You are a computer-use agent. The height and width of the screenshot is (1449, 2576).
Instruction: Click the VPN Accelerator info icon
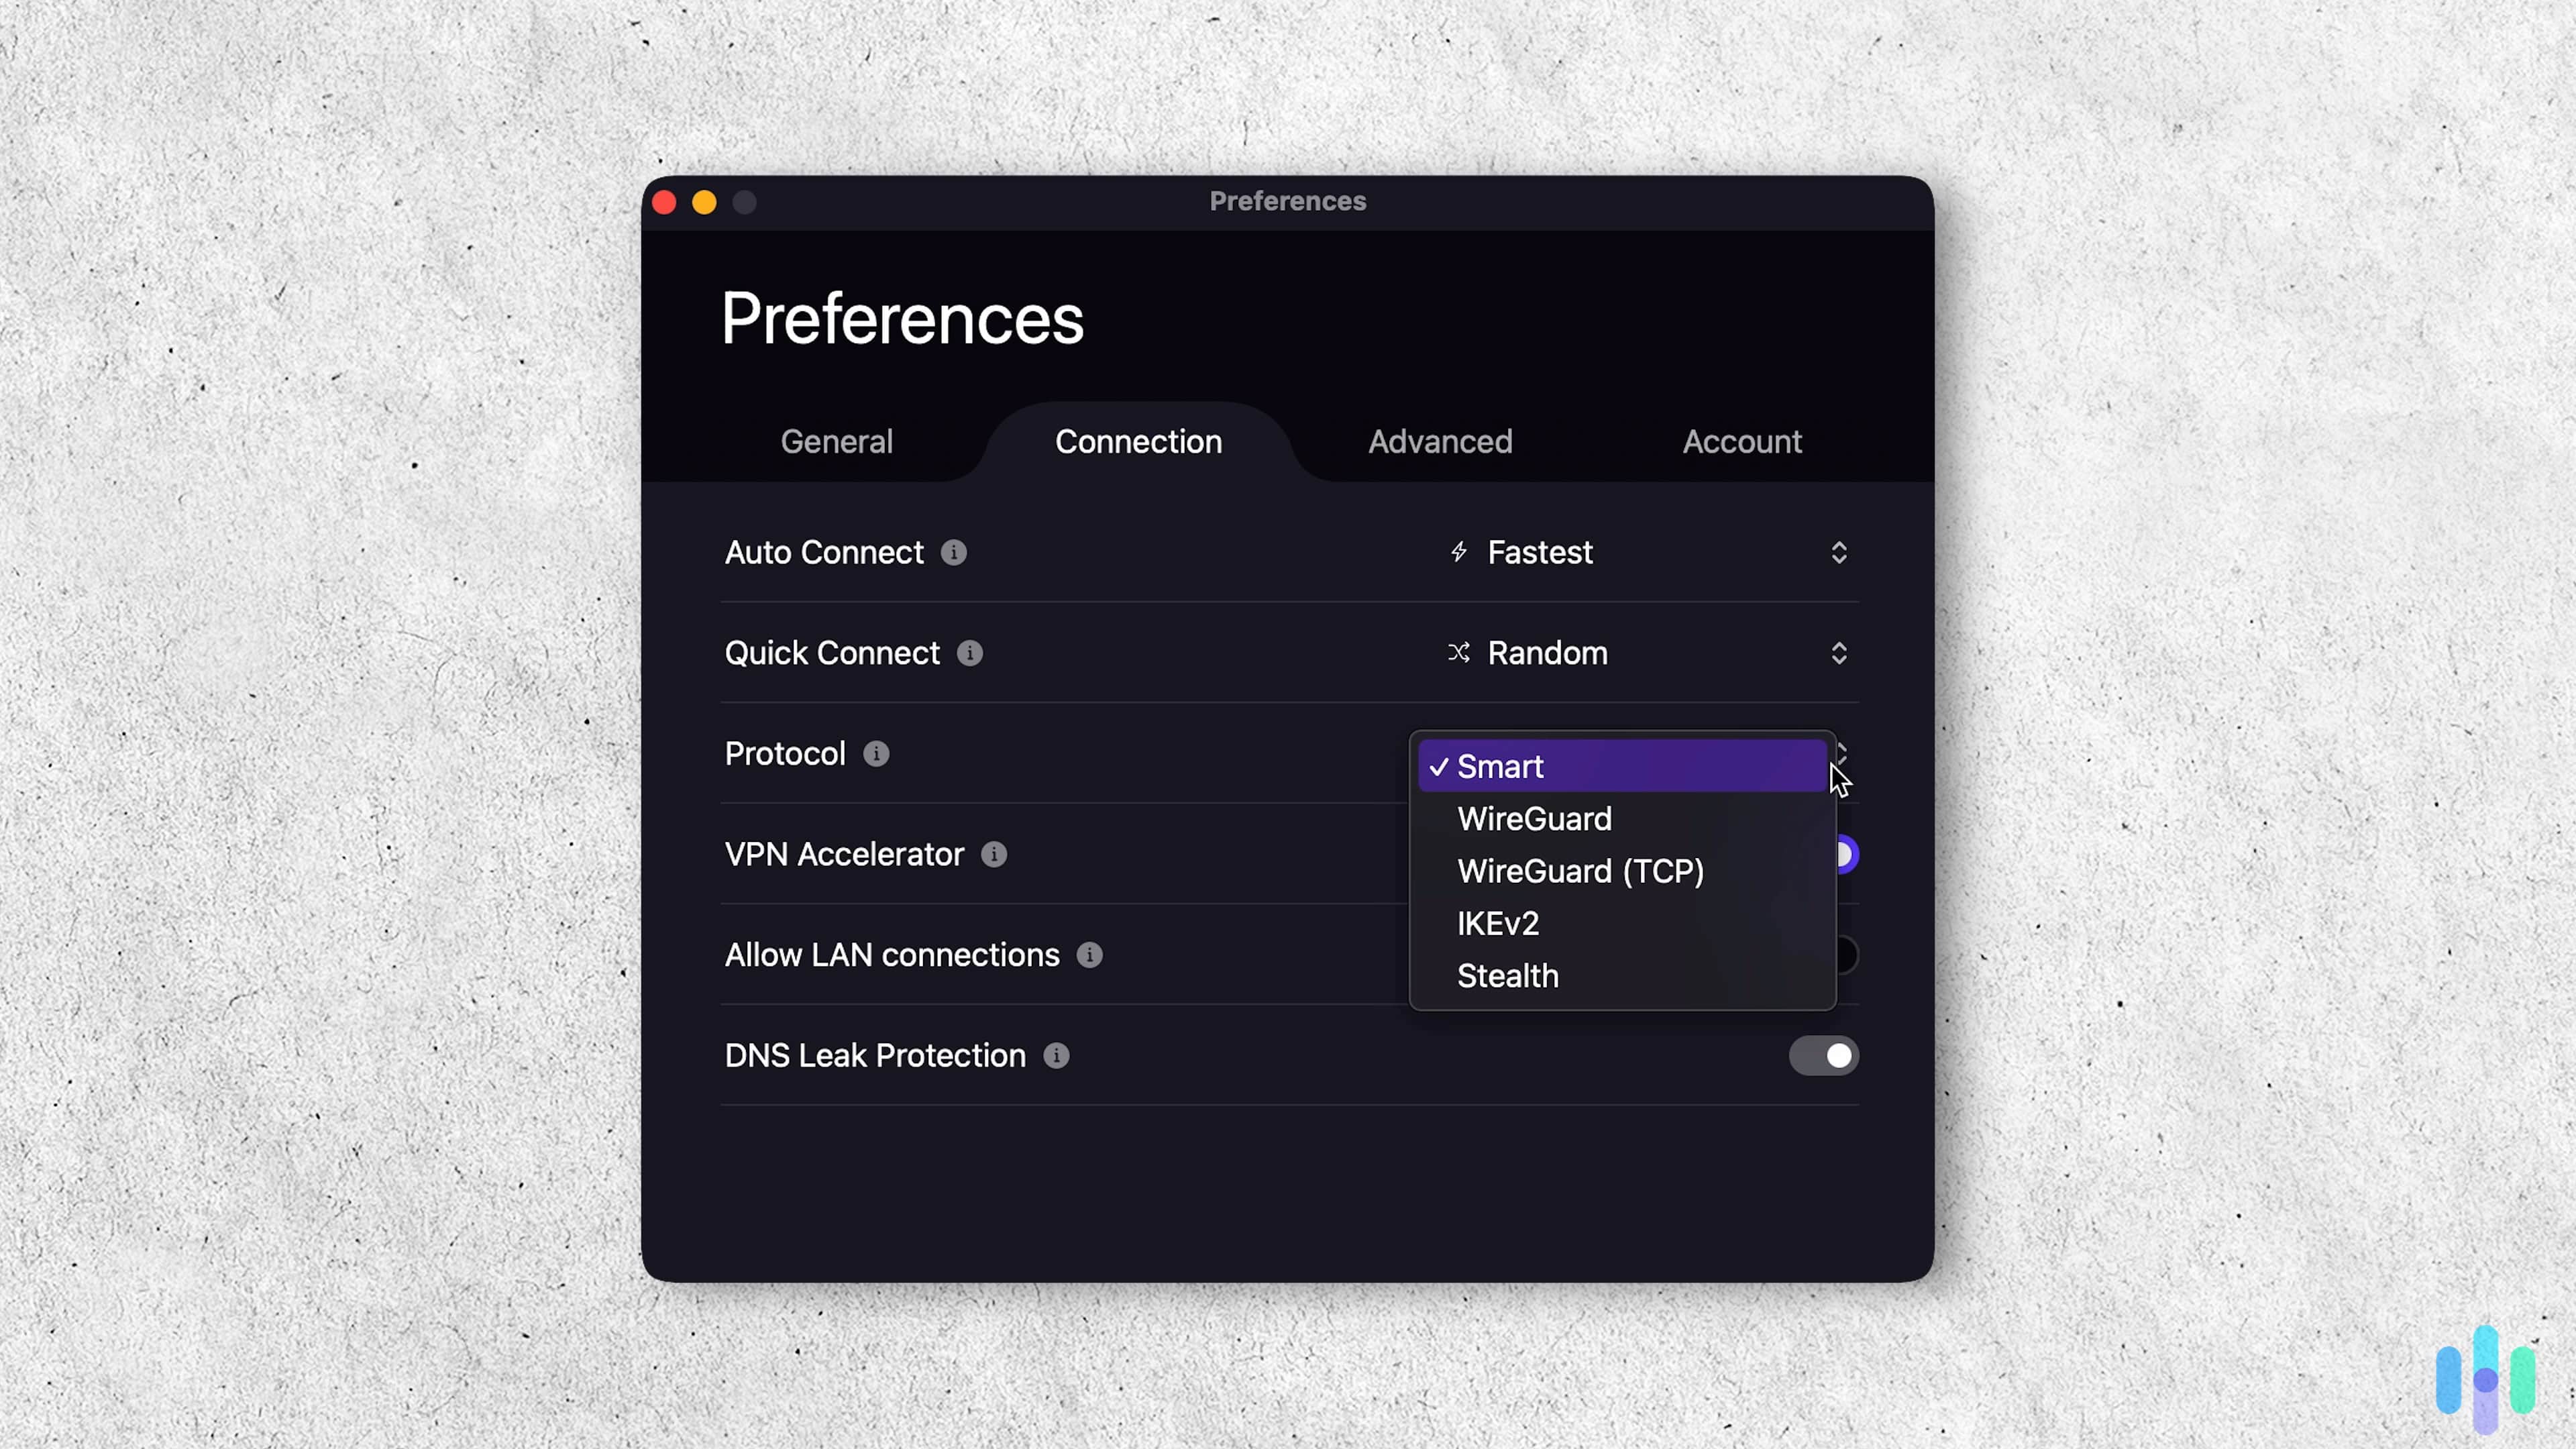point(993,855)
